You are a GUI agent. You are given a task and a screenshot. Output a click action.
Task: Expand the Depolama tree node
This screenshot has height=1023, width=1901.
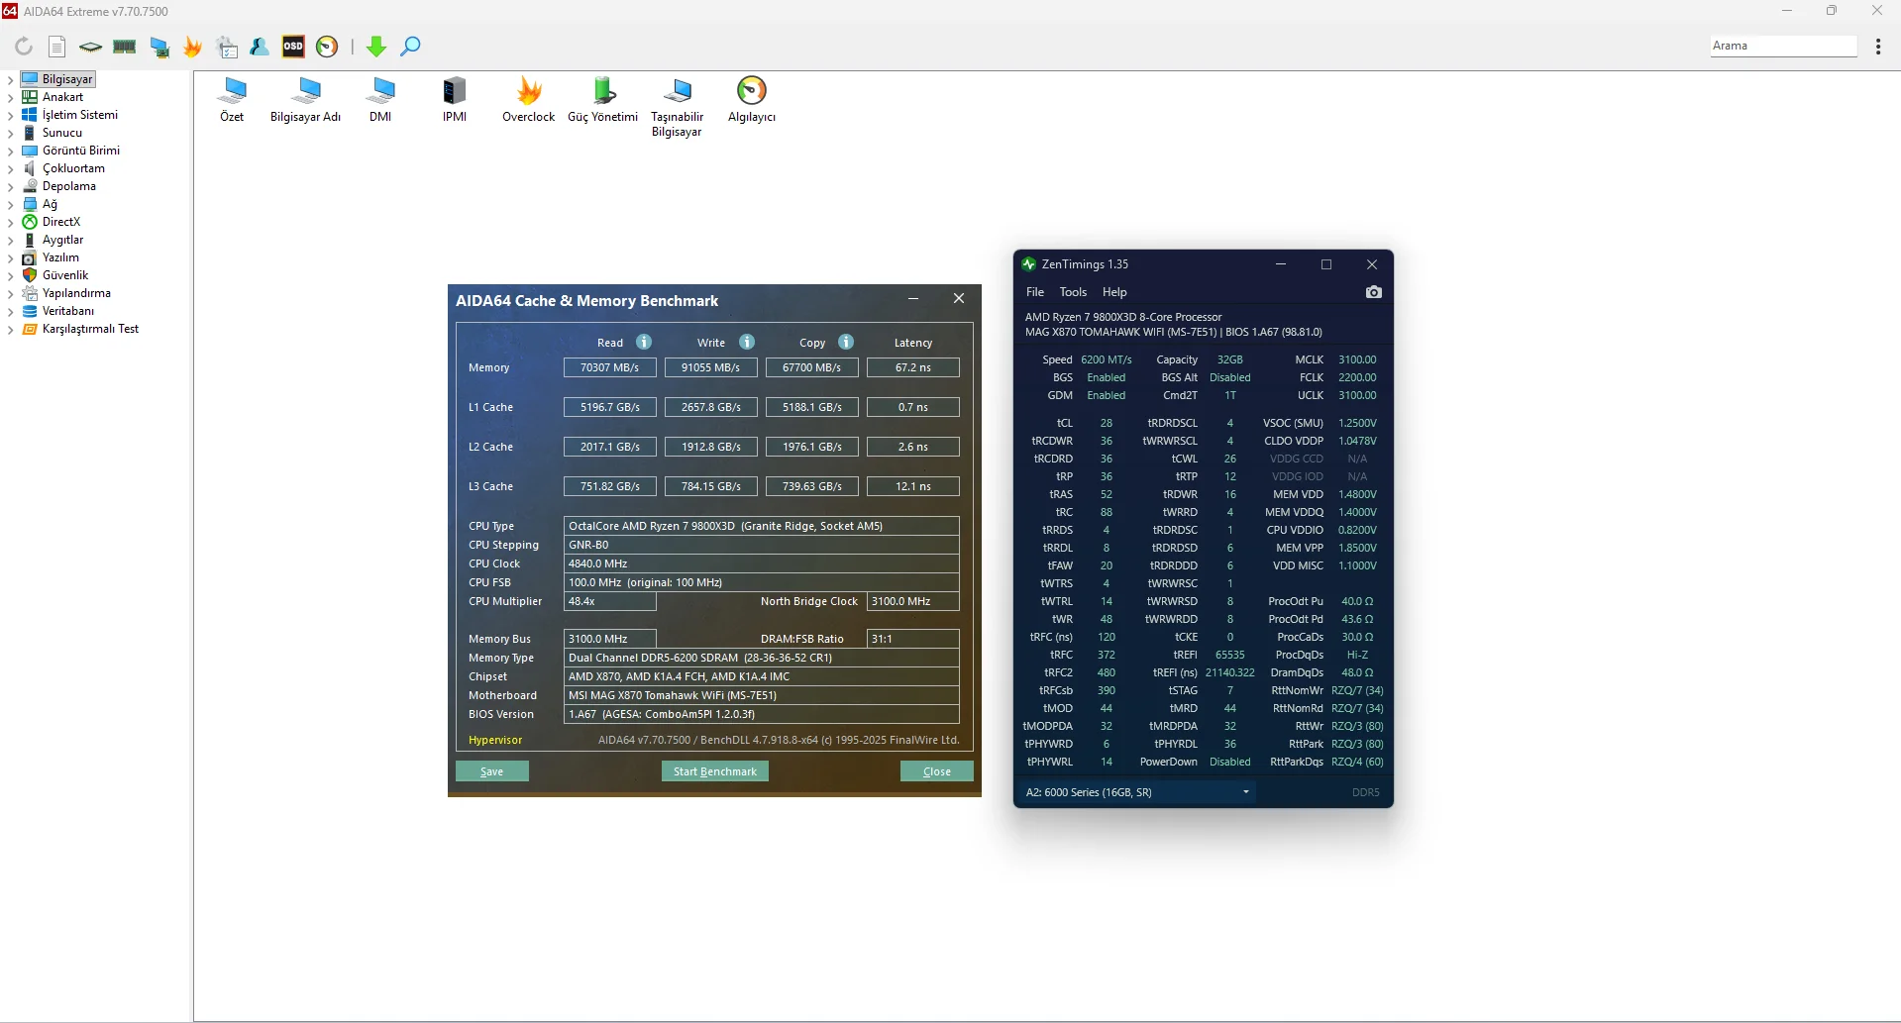coord(11,186)
